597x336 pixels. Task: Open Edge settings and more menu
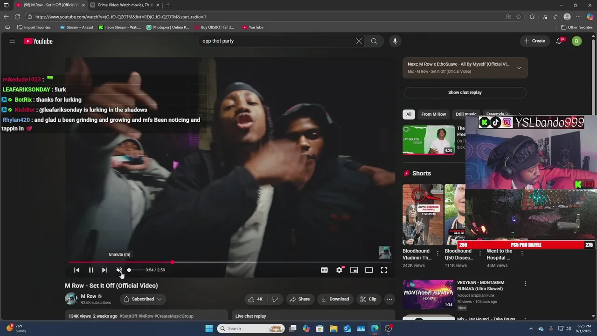[x=579, y=17]
